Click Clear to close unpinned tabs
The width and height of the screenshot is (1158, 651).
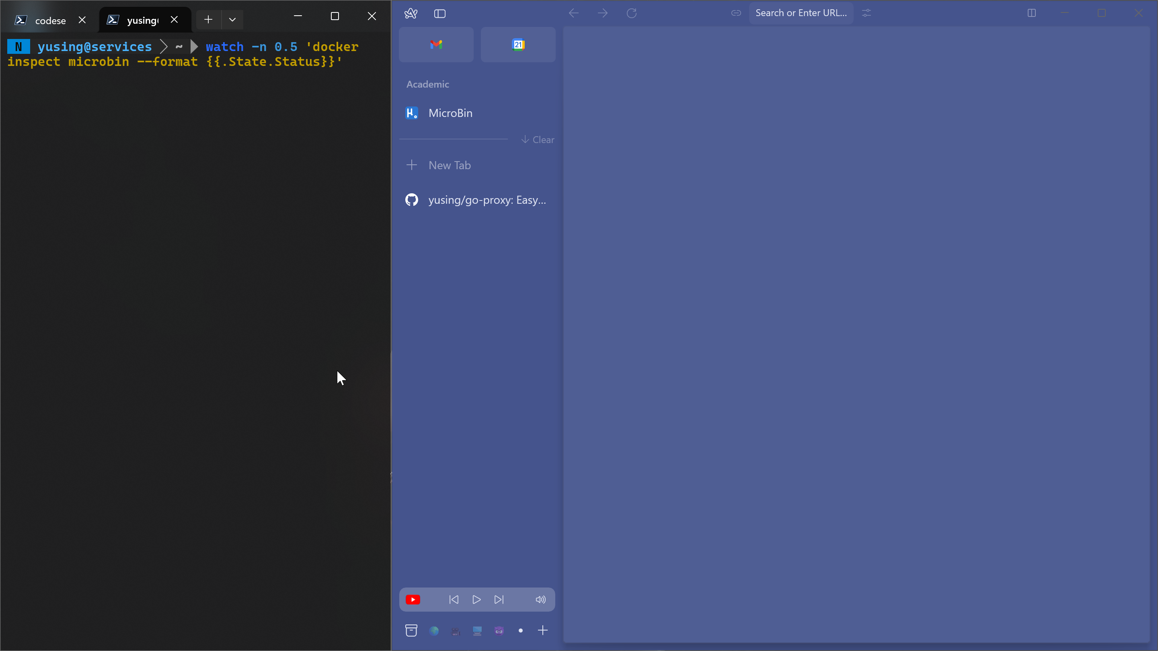click(538, 140)
